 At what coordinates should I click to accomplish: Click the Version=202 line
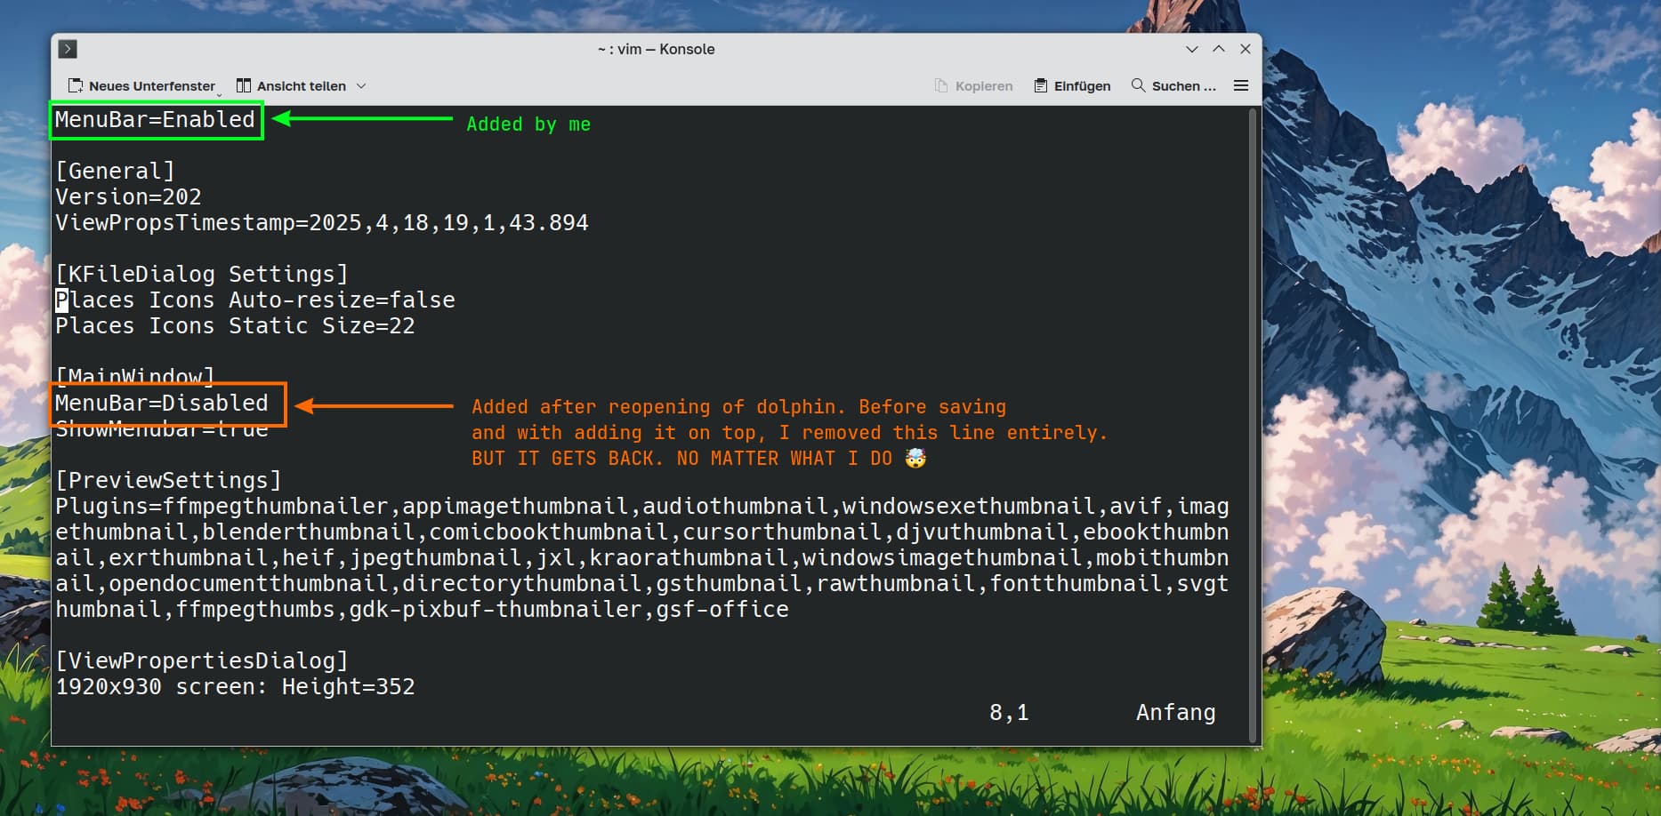pyautogui.click(x=128, y=196)
